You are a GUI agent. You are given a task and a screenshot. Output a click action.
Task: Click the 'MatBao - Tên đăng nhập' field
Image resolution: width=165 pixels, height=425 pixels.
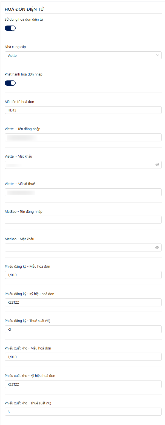tap(83, 220)
